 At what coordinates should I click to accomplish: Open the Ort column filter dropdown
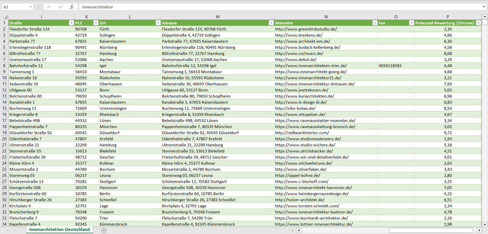click(158, 23)
